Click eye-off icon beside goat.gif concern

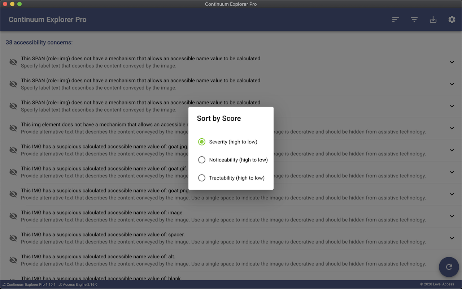[x=13, y=172]
